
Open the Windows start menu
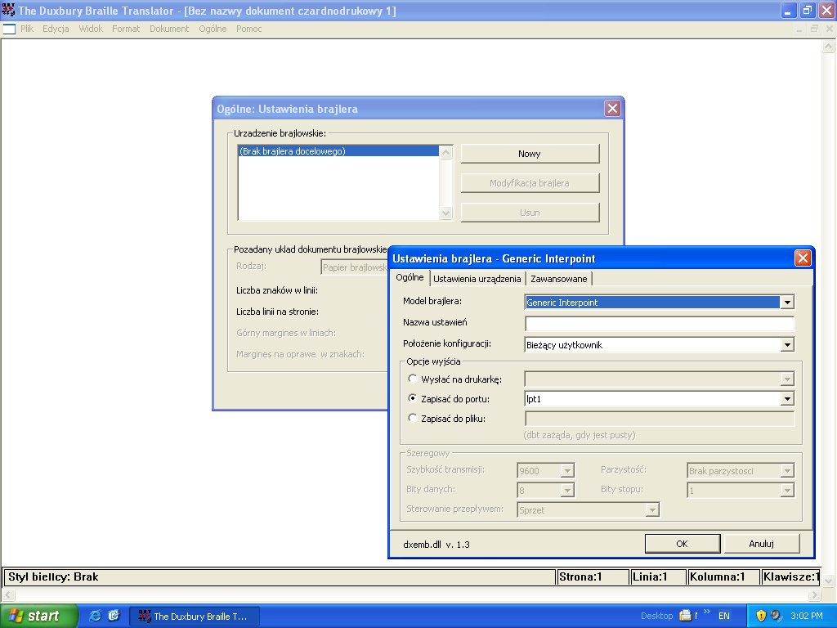[39, 616]
